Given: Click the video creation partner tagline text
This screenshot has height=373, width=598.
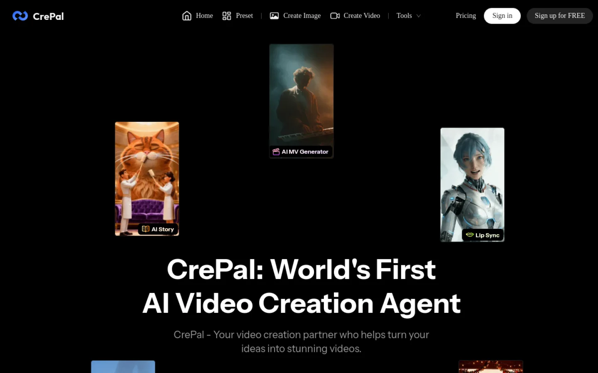Looking at the screenshot, I should 301,342.
